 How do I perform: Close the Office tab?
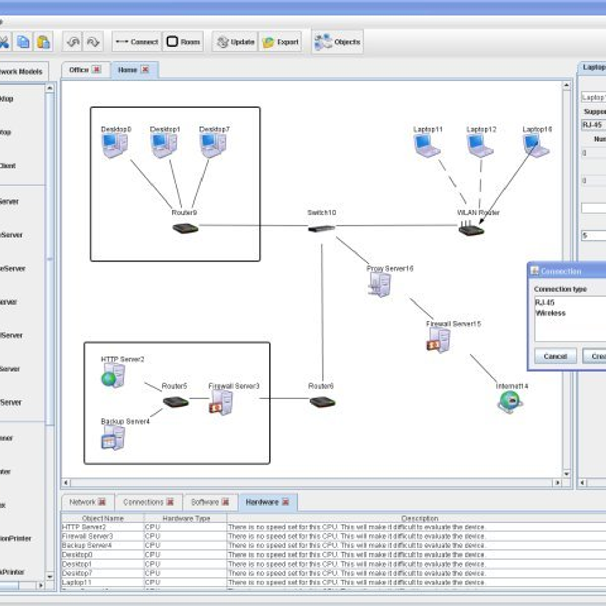click(96, 69)
